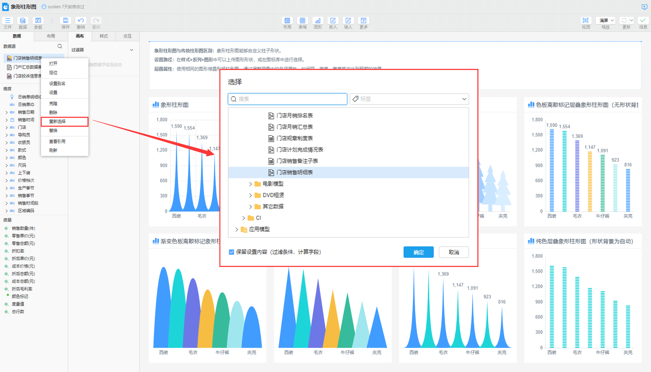Collapse the 过滤器 section chevron
Screen dimensions: 651x372
pyautogui.click(x=132, y=50)
